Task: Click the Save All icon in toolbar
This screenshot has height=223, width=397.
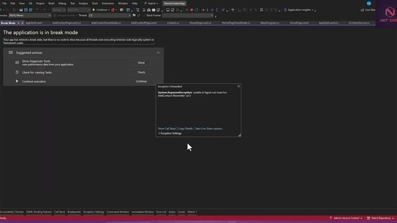Action: click(30, 10)
